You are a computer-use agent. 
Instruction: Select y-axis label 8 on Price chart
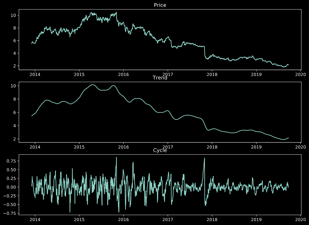pos(15,28)
